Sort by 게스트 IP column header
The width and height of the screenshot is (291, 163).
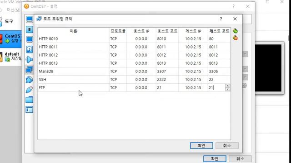click(193, 31)
